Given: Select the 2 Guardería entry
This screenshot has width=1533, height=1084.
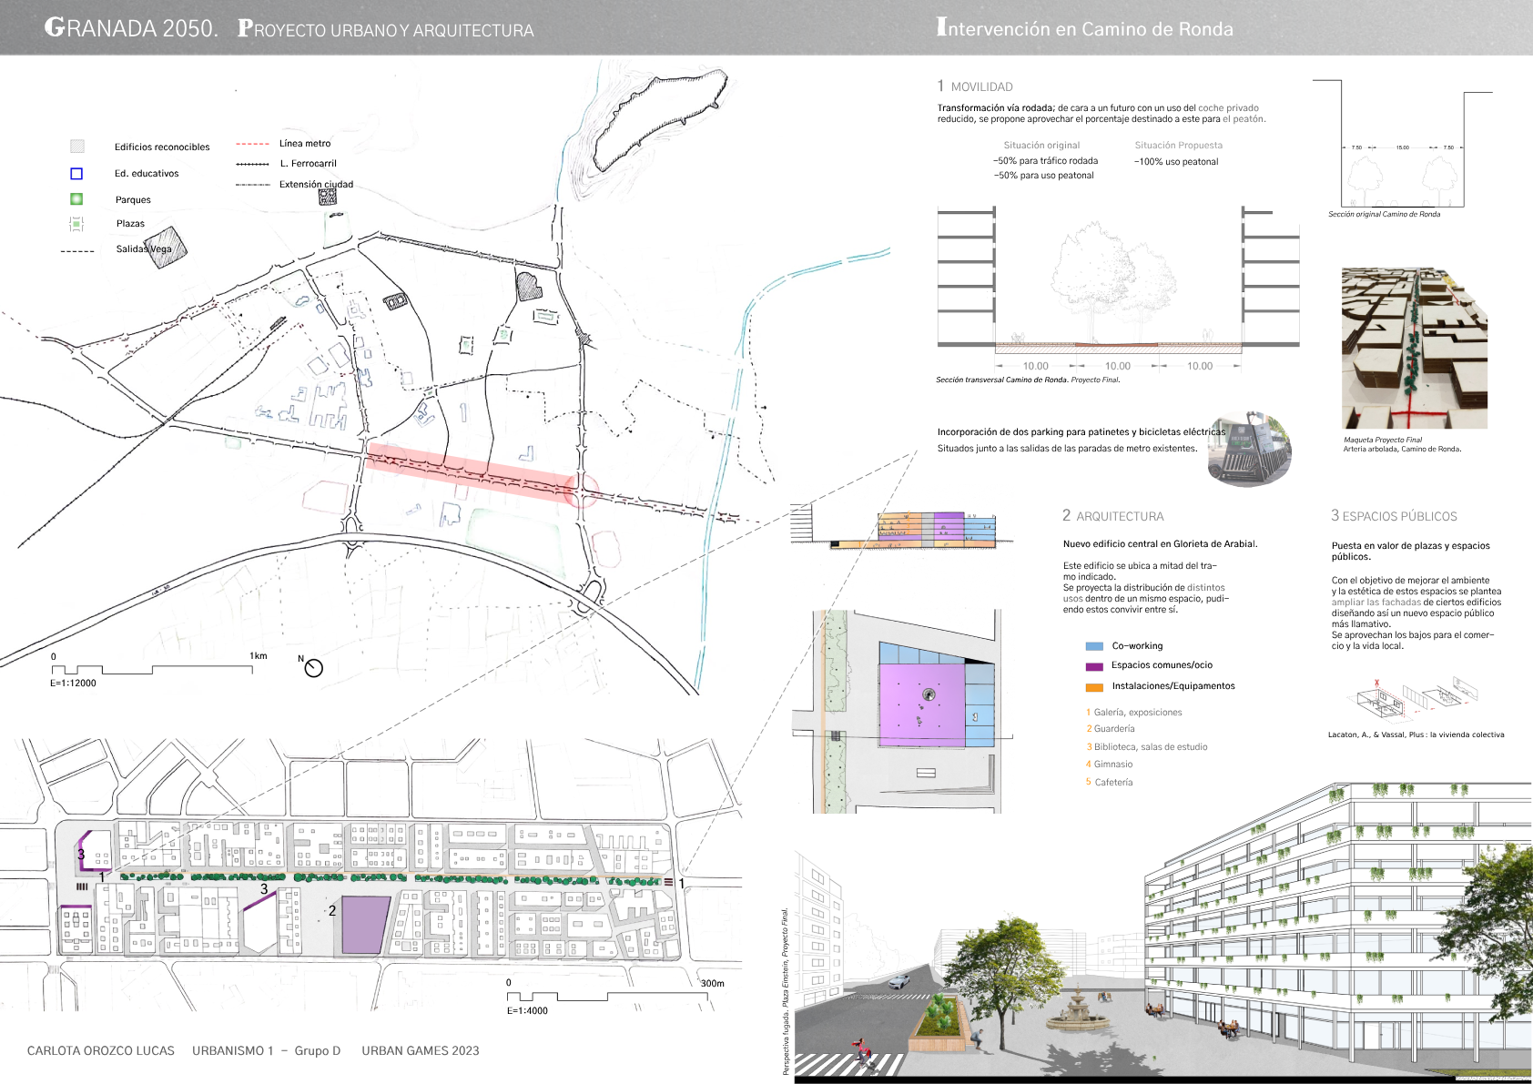Looking at the screenshot, I should [x=1111, y=729].
